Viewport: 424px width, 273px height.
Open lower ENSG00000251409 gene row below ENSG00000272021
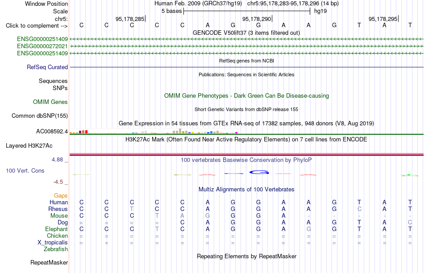[42, 53]
